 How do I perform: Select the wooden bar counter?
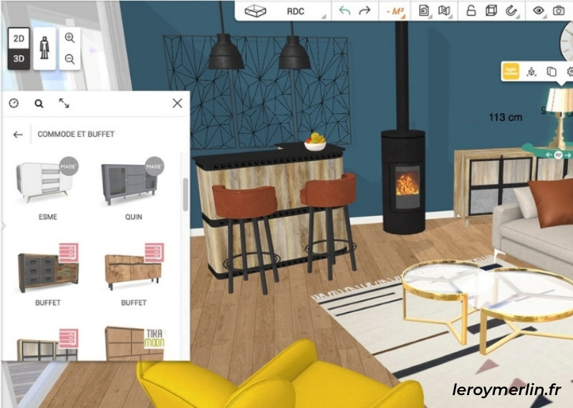[271, 212]
